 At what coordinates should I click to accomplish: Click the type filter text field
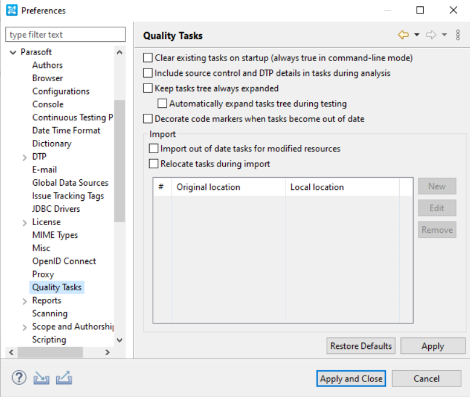tap(66, 34)
